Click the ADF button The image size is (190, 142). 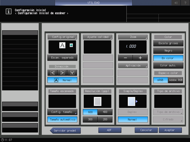click(x=110, y=130)
